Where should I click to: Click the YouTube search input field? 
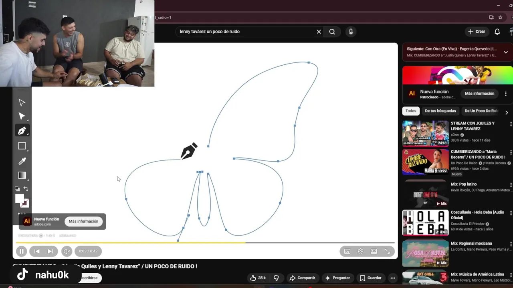click(245, 32)
